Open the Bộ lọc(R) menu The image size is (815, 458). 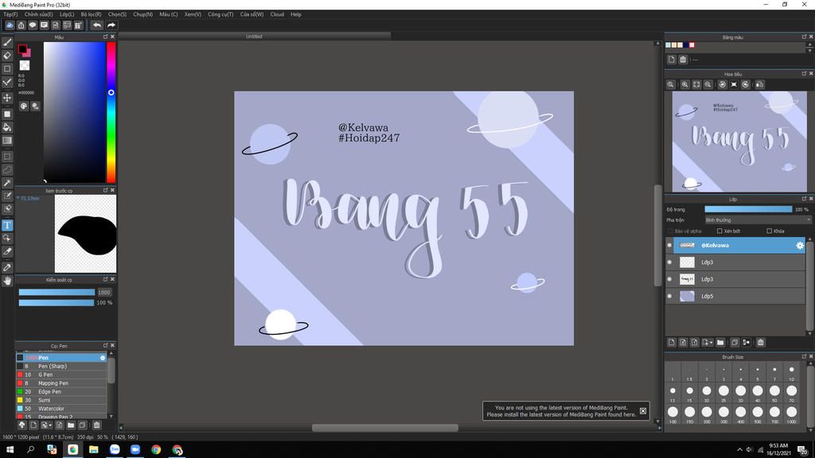(91, 14)
